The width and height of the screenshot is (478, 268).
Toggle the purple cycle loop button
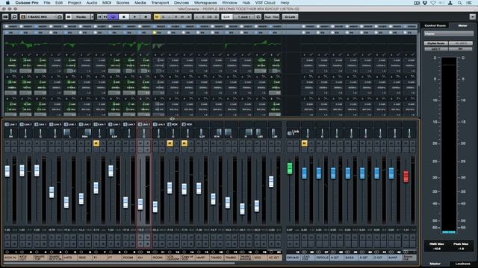(x=113, y=16)
